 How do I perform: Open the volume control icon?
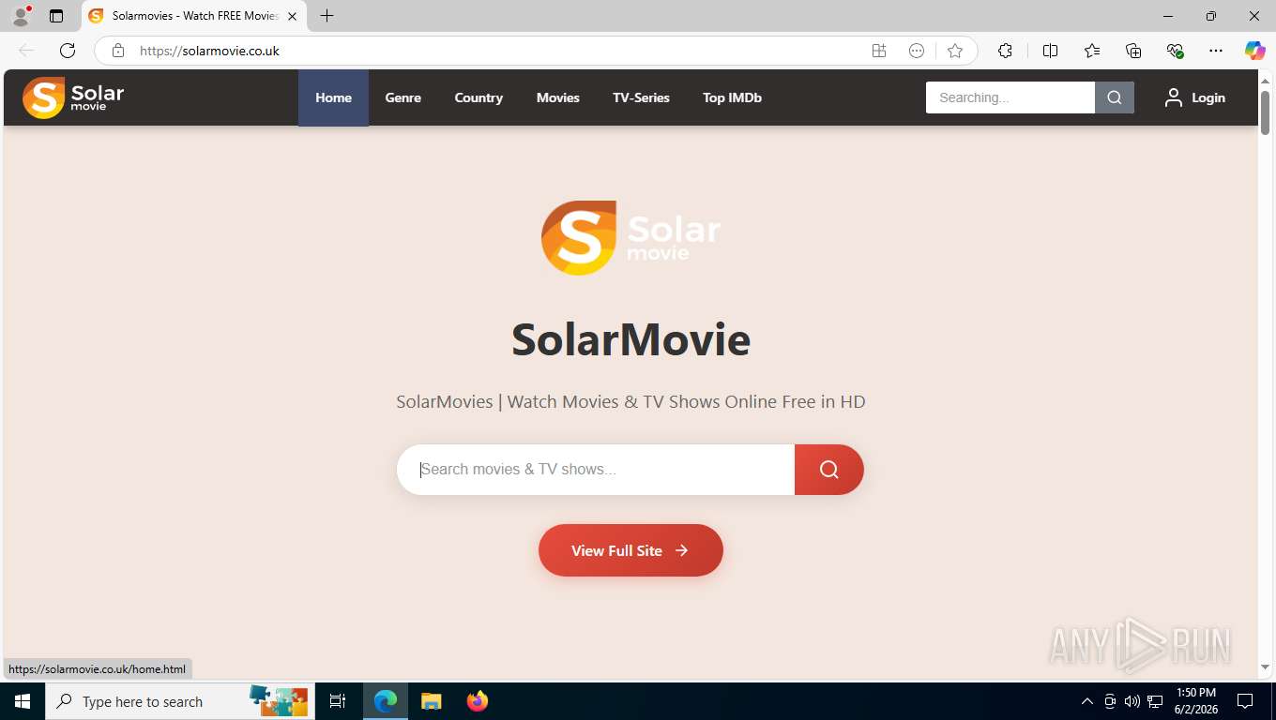click(1132, 701)
